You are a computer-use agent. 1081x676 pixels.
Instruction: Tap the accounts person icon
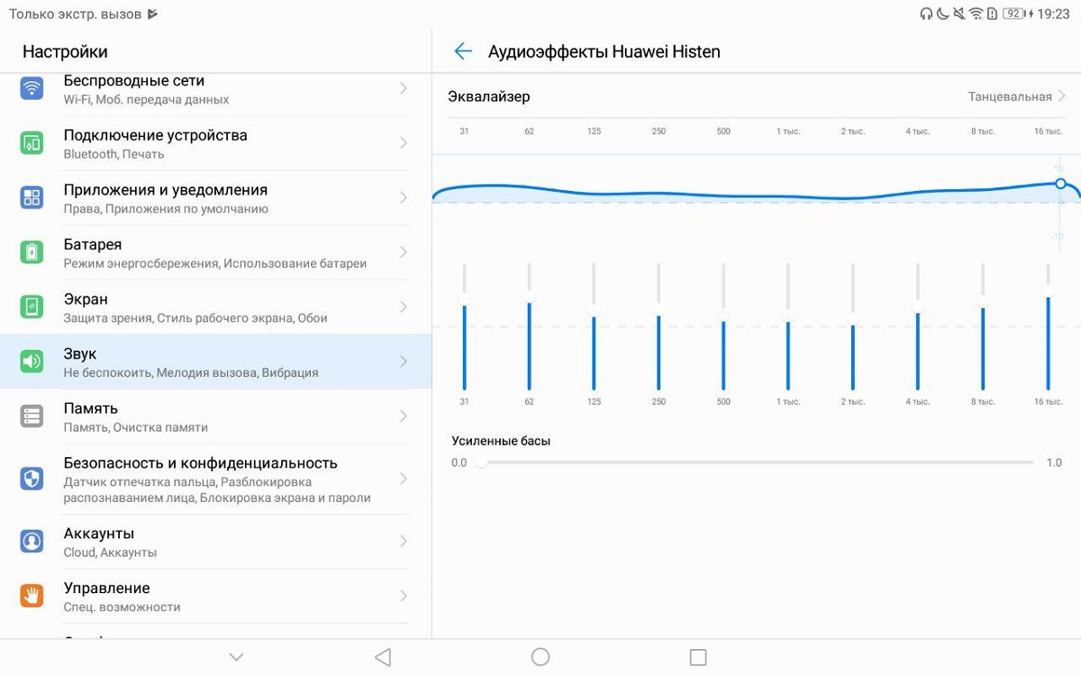(x=32, y=541)
